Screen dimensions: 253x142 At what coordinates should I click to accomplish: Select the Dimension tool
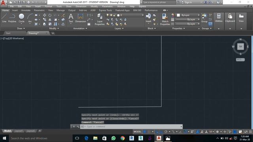[x=80, y=18]
